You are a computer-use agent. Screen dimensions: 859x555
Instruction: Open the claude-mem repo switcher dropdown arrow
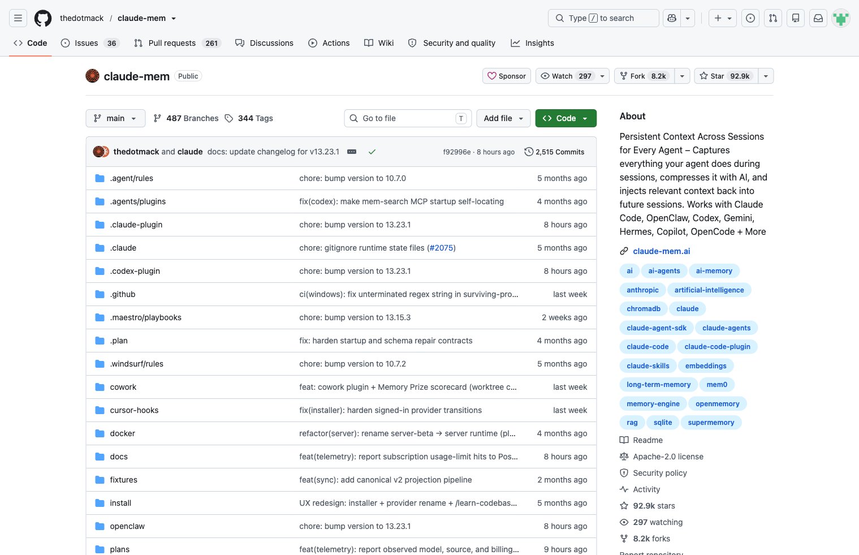tap(174, 19)
